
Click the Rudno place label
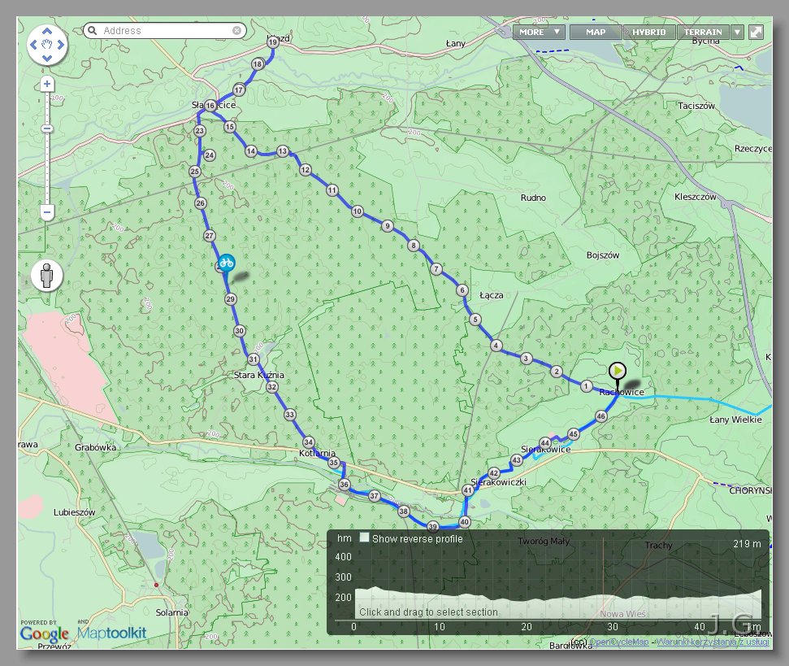533,198
